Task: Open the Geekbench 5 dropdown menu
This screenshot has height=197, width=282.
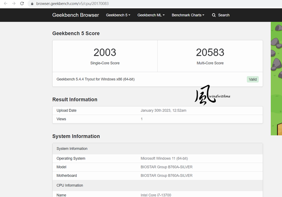Action: tap(118, 15)
